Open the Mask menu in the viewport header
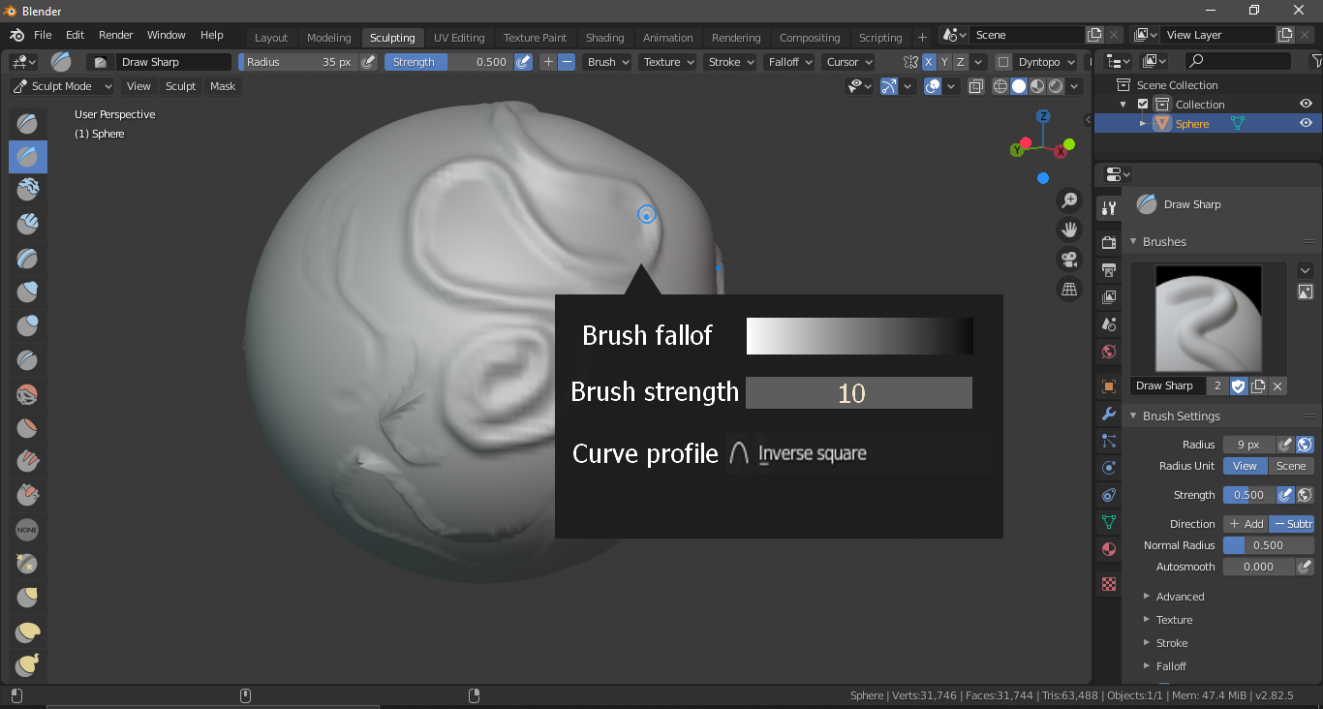The width and height of the screenshot is (1323, 709). 223,86
